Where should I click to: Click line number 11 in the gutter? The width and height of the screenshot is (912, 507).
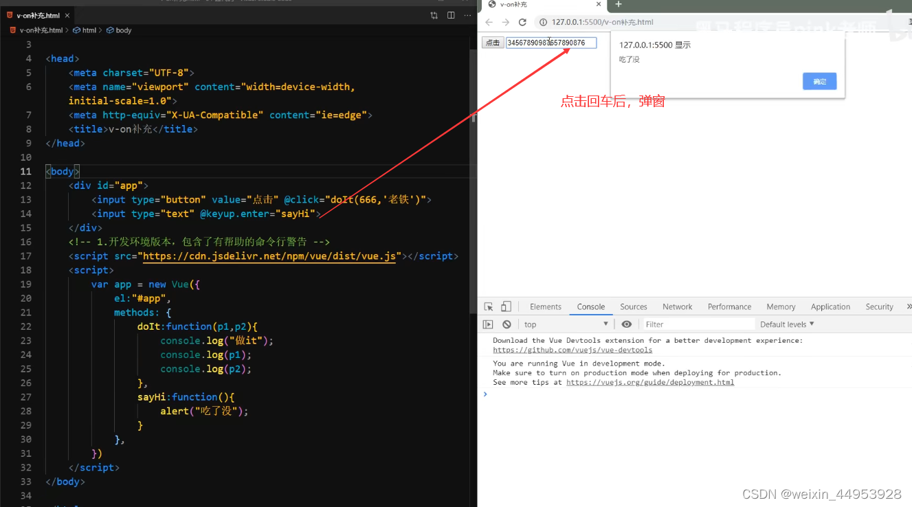coord(26,172)
